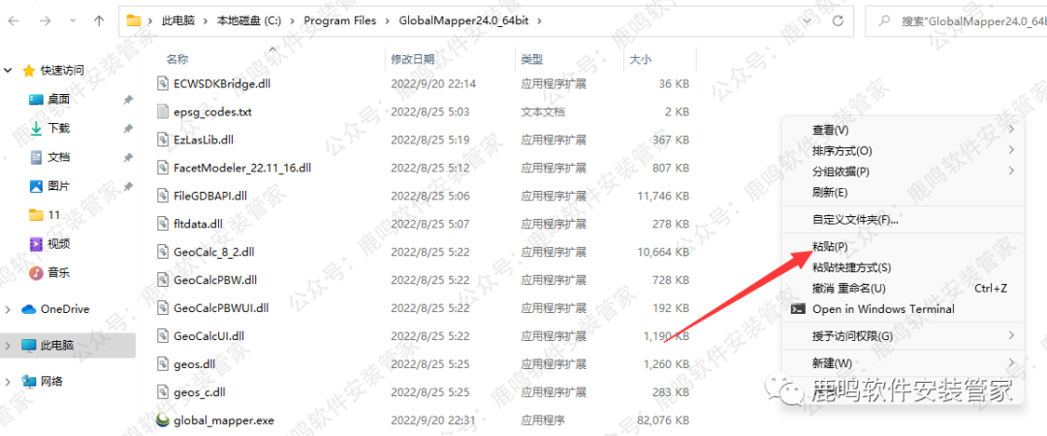Collapse the Quick access tree section
Viewport: 1047px width, 436px height.
click(9, 71)
